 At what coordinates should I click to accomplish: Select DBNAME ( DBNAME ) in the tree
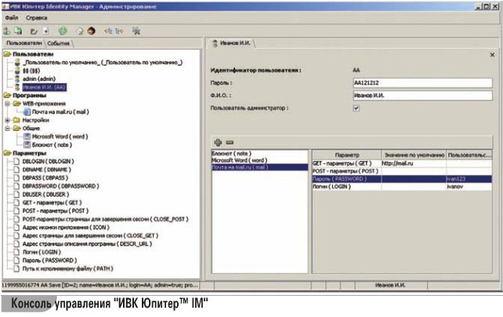tap(46, 169)
